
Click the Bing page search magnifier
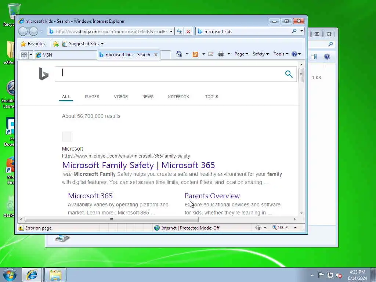(x=289, y=74)
